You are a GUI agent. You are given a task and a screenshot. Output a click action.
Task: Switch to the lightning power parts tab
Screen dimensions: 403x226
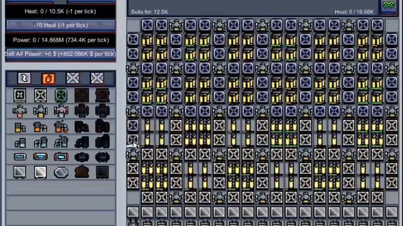coord(24,78)
